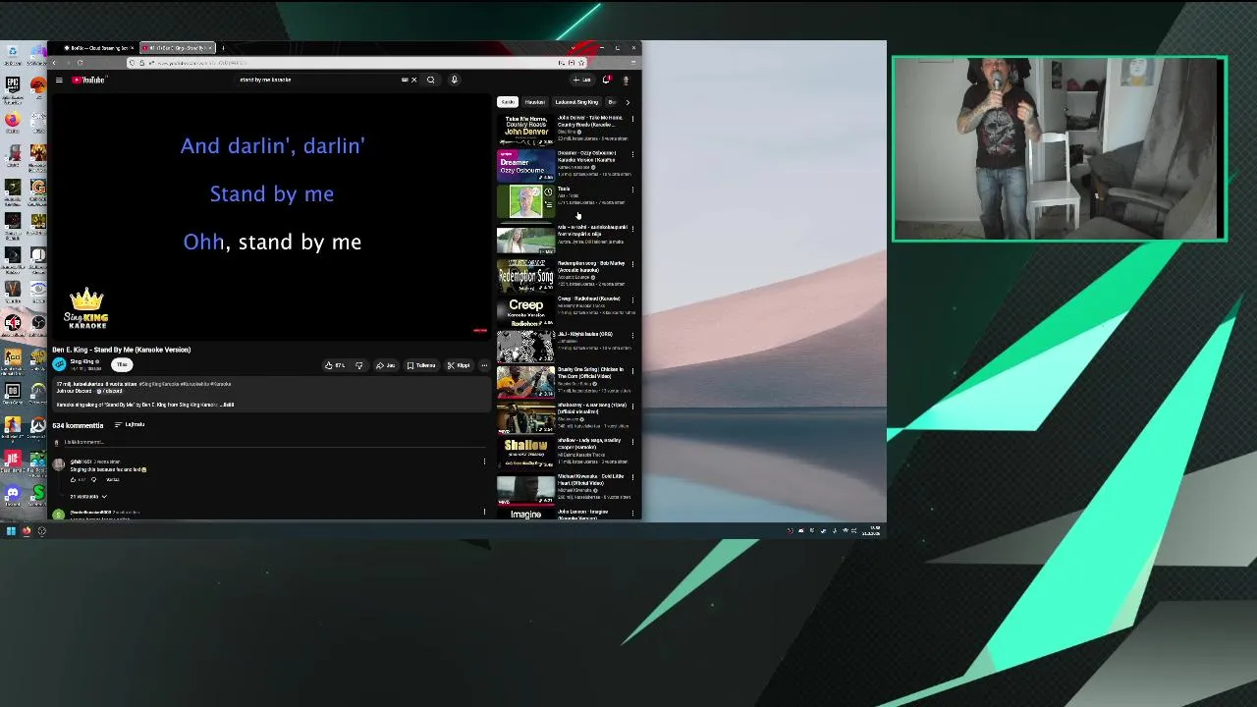Screen dimensions: 1257x707
Task: Reply to the first comment (Vastaa)
Action: click(113, 479)
